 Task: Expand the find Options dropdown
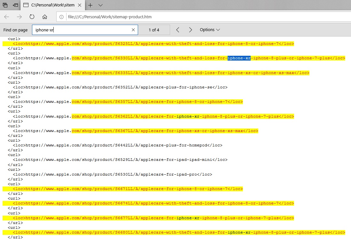tap(210, 30)
